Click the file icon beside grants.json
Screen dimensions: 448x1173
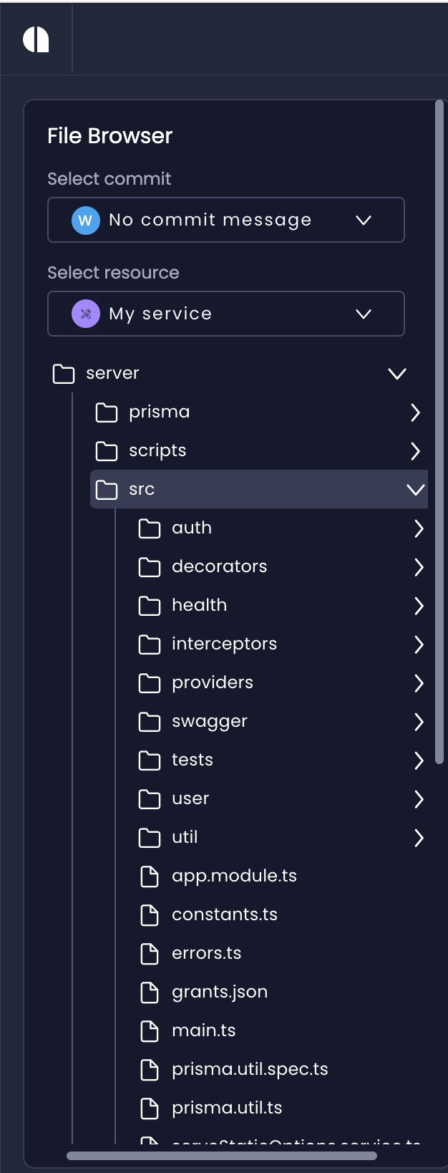[150, 992]
